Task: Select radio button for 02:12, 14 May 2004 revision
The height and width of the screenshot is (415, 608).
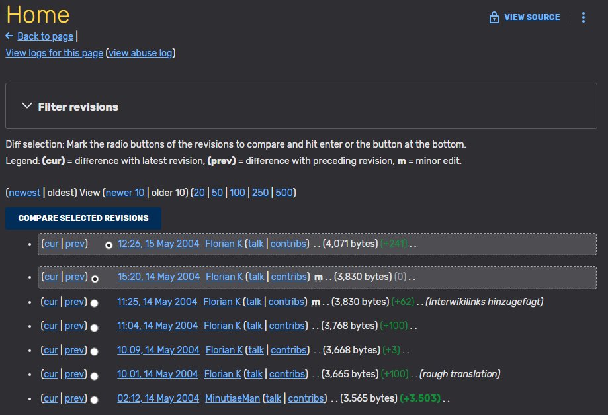Action: click(x=94, y=400)
